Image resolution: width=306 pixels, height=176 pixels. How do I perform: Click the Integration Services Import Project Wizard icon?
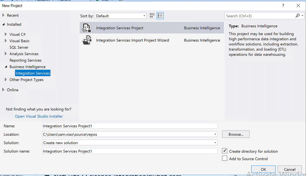(87, 40)
